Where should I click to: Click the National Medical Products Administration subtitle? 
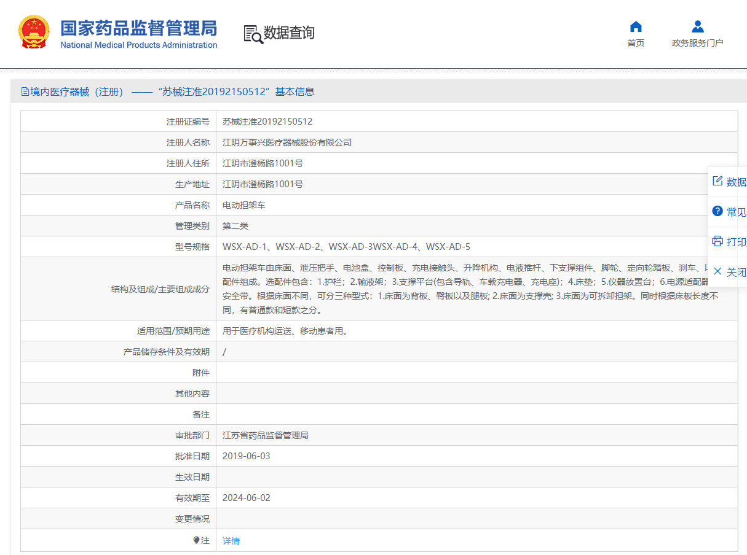coord(138,45)
